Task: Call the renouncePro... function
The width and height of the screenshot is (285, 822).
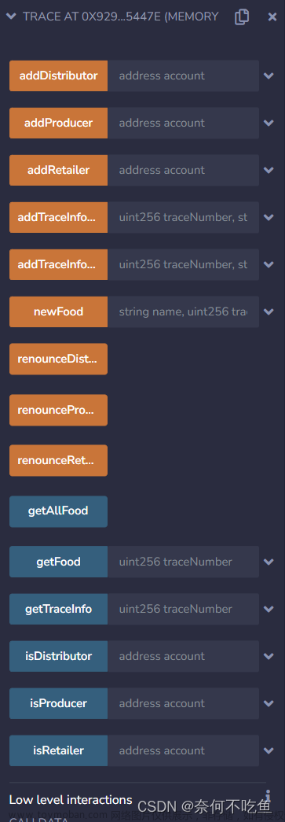Action: coord(59,410)
